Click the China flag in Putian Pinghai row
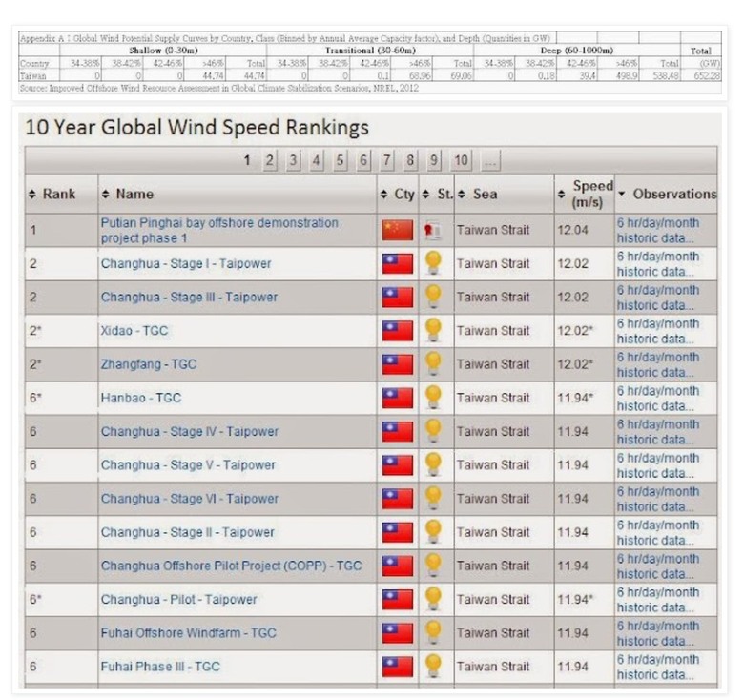This screenshot has width=744, height=700. pyautogui.click(x=397, y=230)
